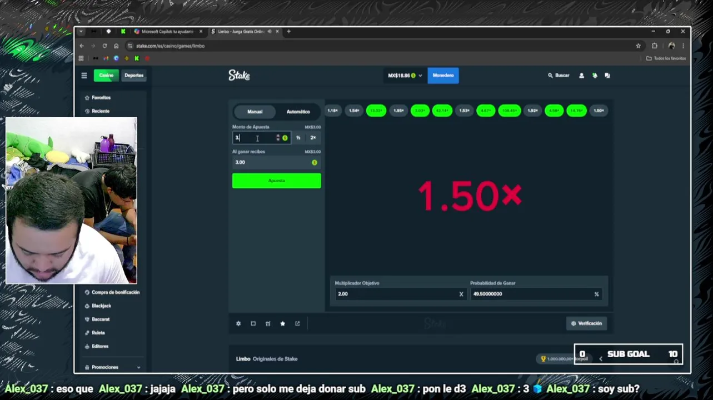
Task: Open the 1.18× past result
Action: tap(332, 111)
